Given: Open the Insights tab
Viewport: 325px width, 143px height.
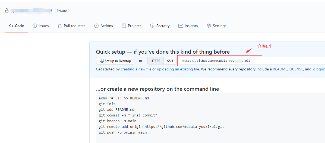Looking at the screenshot, I should tap(188, 26).
